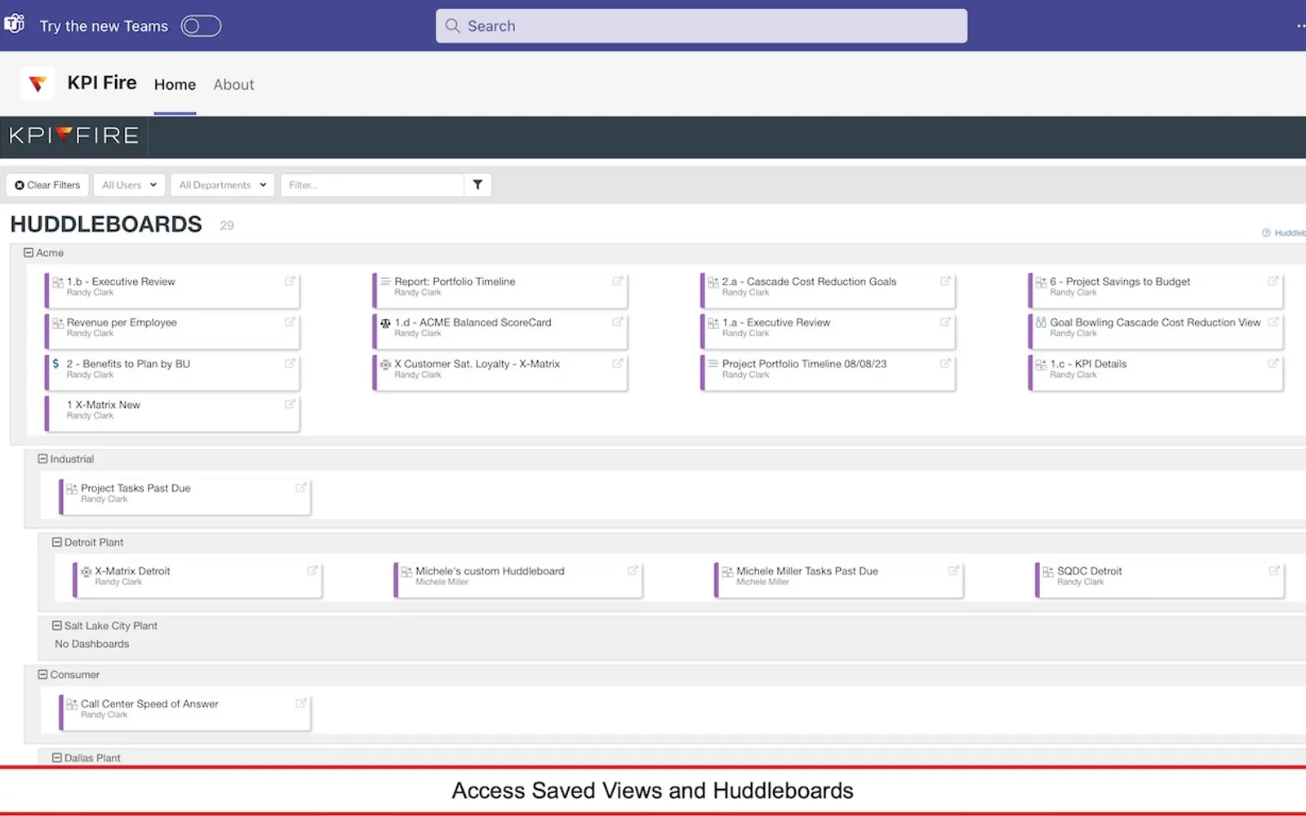Open Michele Miller Tasks Past Due card
This screenshot has width=1306, height=816.
(x=839, y=579)
